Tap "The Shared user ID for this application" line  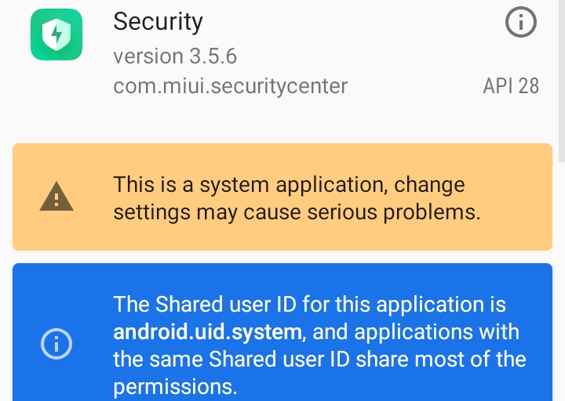pyautogui.click(x=309, y=304)
